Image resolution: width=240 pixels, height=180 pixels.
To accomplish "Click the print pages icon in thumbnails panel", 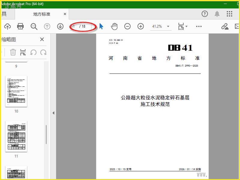I will click(x=23, y=52).
